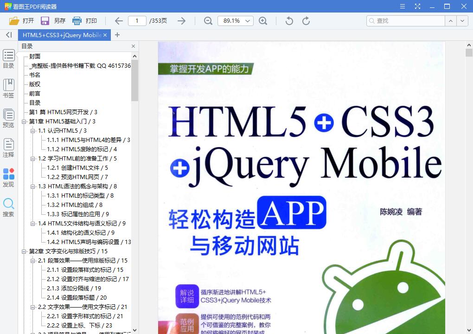
Task: Jump to 1.3.3 标记属性的应用 / 9
Action: [78, 214]
